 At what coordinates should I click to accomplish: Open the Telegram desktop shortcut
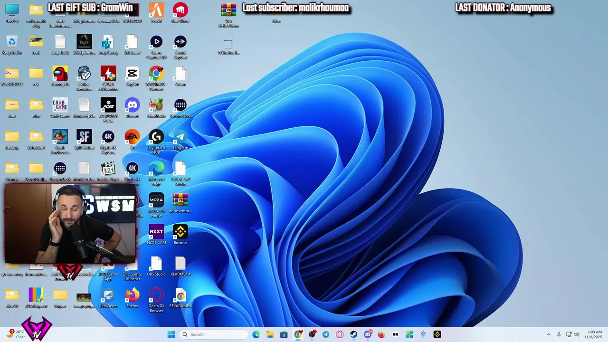tap(180, 140)
